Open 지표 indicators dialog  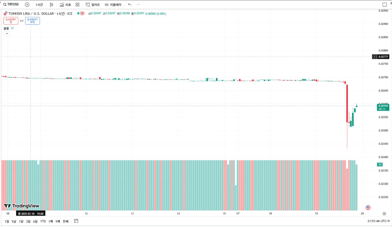click(66, 5)
